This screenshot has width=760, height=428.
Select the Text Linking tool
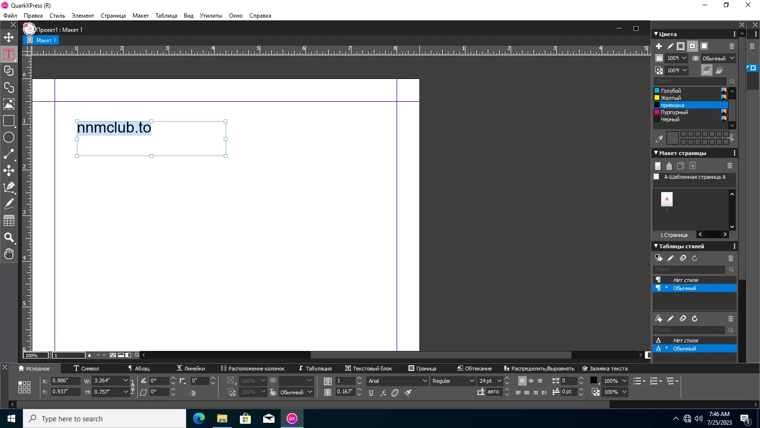pyautogui.click(x=9, y=71)
